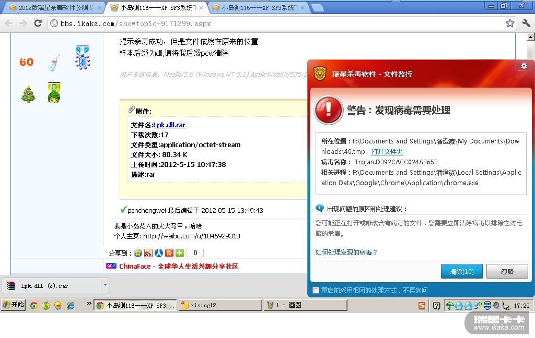Share post via the first yellow face icon
Screen dimensions: 535x338
138,253
